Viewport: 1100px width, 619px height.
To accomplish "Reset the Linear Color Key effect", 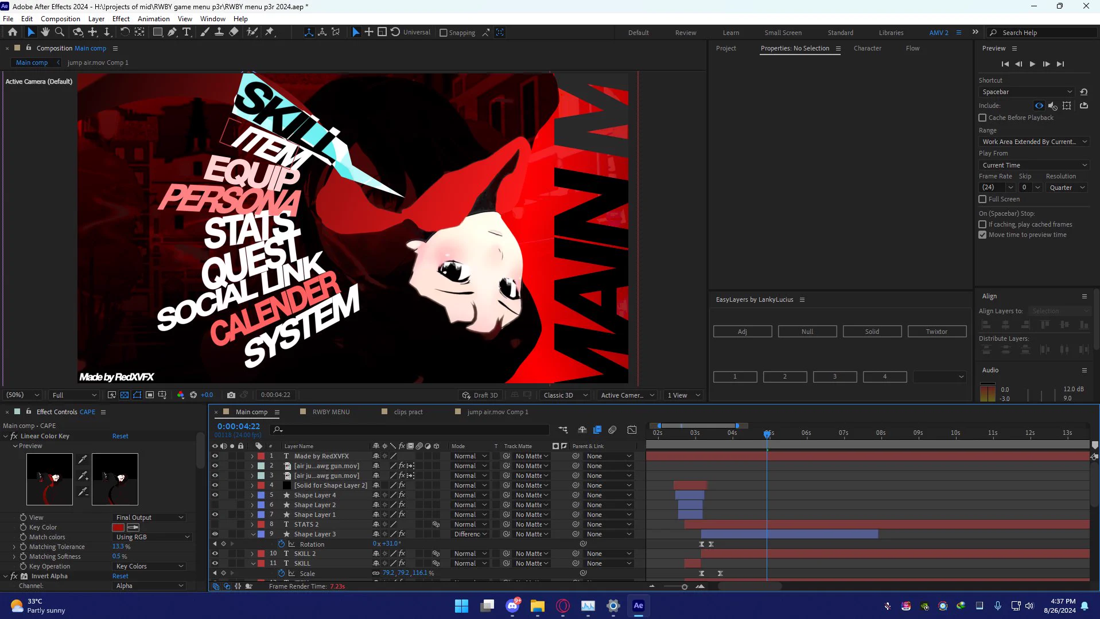I will (x=120, y=436).
